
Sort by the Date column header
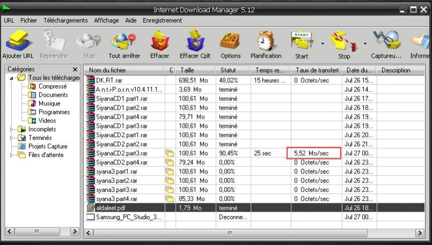pyautogui.click(x=359, y=70)
